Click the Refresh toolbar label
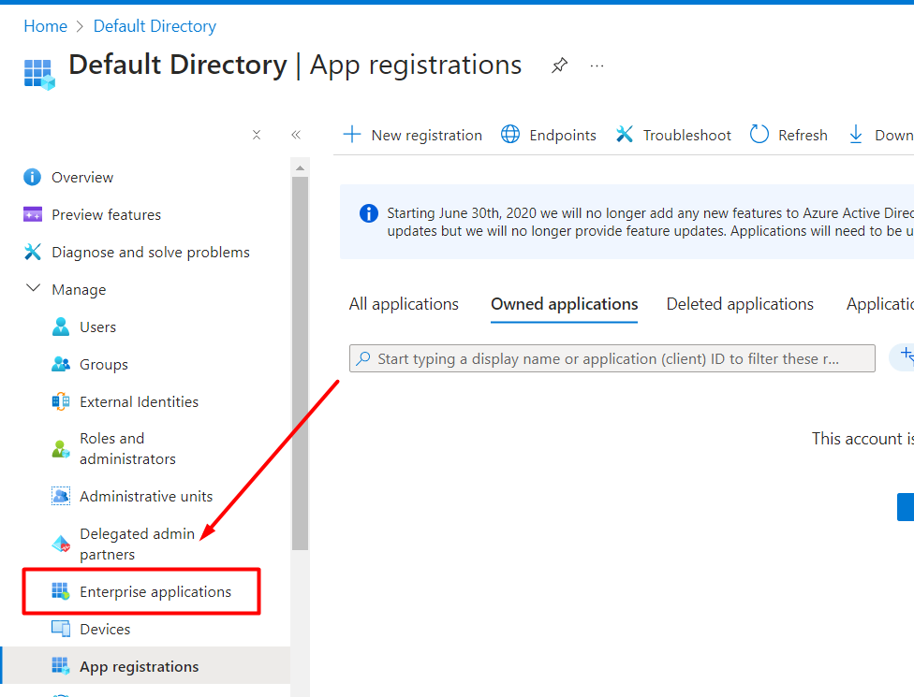The height and width of the screenshot is (697, 914). coord(803,135)
